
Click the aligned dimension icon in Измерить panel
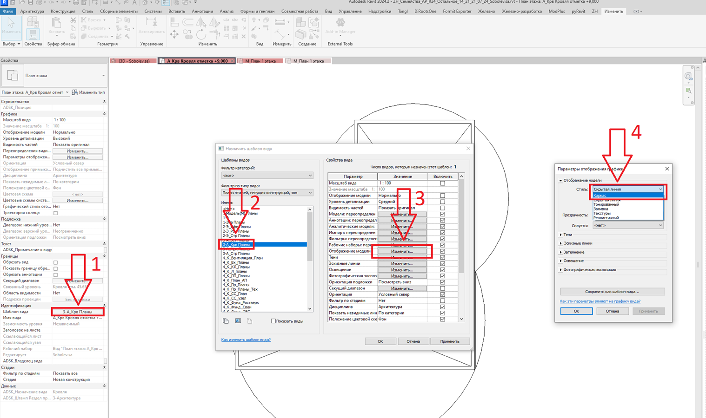[x=280, y=21]
